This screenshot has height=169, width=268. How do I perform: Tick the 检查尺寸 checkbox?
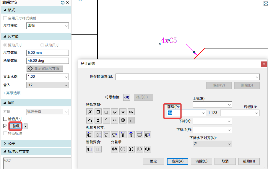pyautogui.click(x=5, y=119)
